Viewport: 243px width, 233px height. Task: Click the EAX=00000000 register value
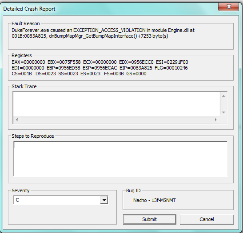click(28, 62)
